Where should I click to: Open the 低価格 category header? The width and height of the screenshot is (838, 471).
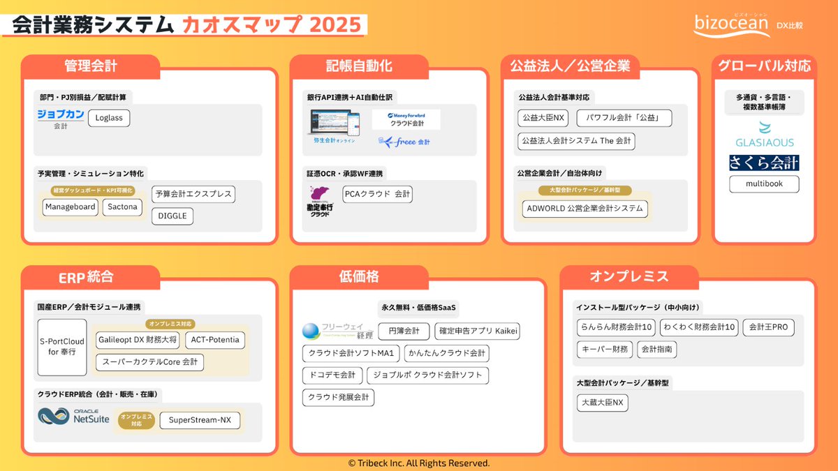(359, 276)
